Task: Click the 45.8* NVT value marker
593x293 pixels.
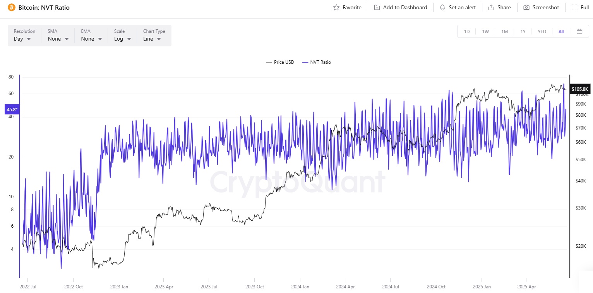Action: (12, 109)
